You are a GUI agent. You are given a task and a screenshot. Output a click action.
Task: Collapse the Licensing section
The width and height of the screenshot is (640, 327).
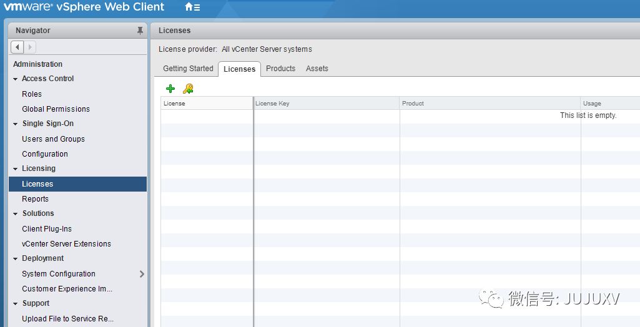tap(16, 168)
